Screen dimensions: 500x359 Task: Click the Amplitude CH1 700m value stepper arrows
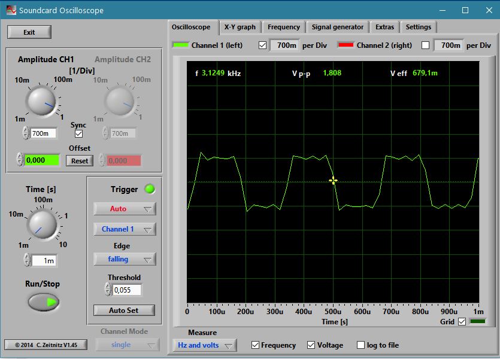tap(26, 133)
